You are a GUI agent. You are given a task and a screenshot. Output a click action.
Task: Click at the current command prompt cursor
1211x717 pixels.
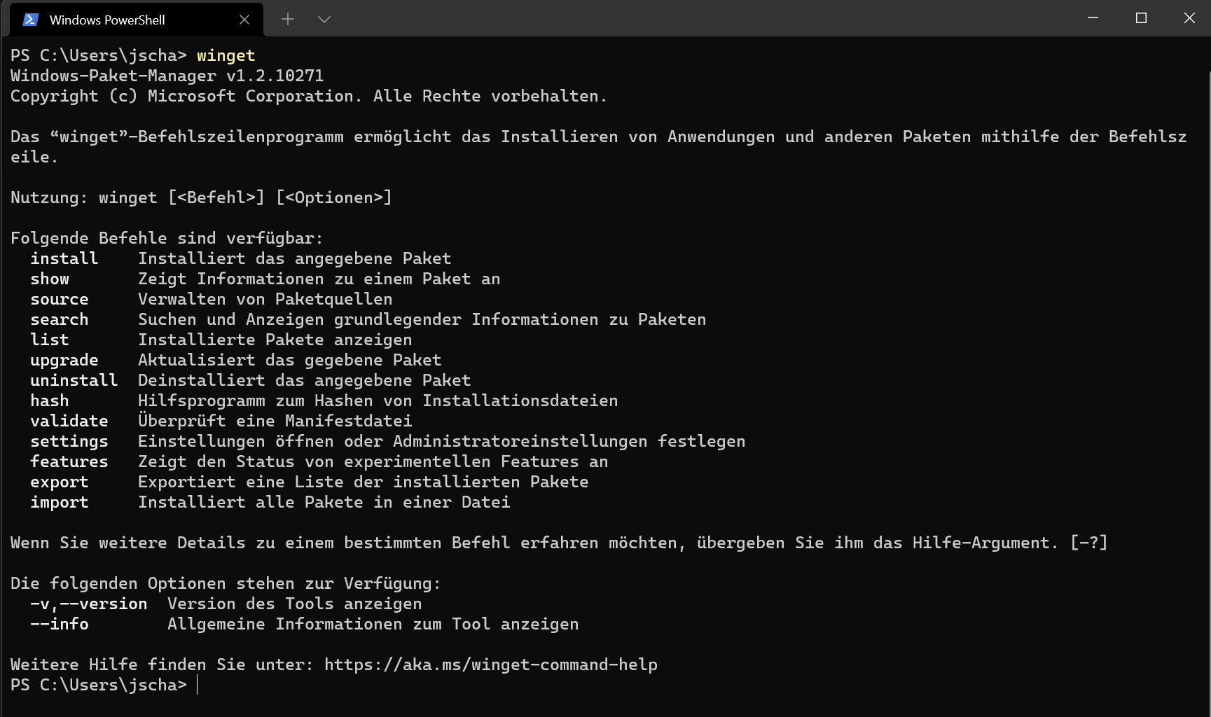click(198, 685)
